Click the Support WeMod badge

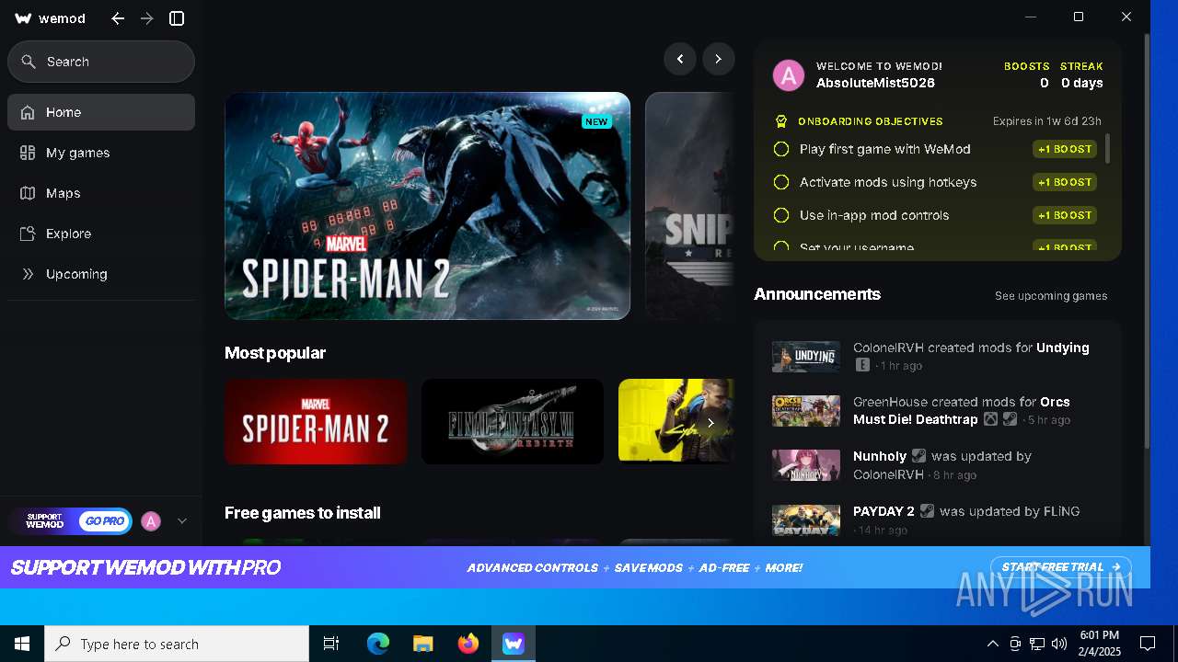[x=44, y=521]
